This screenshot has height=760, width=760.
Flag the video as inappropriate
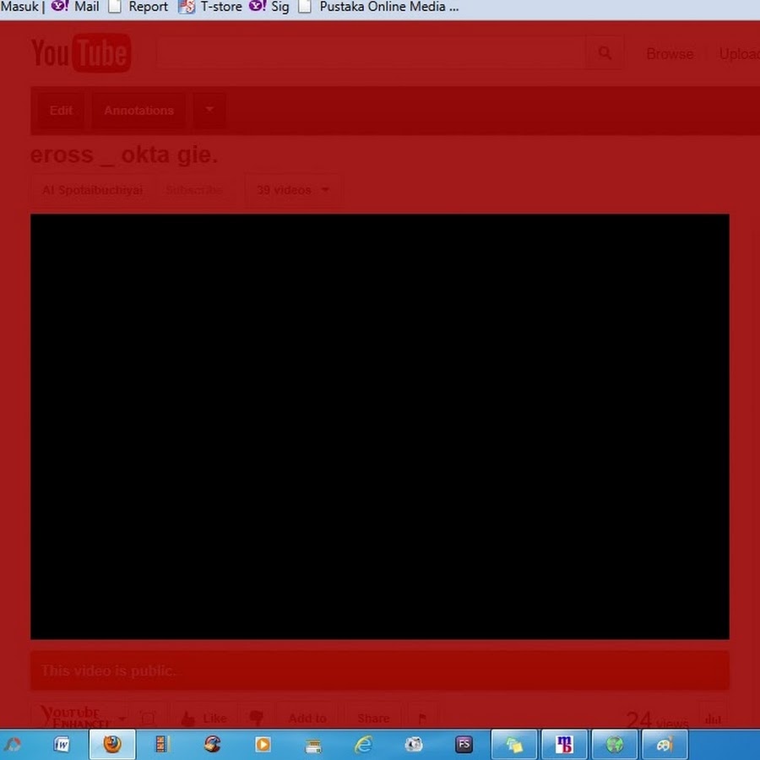(x=422, y=718)
